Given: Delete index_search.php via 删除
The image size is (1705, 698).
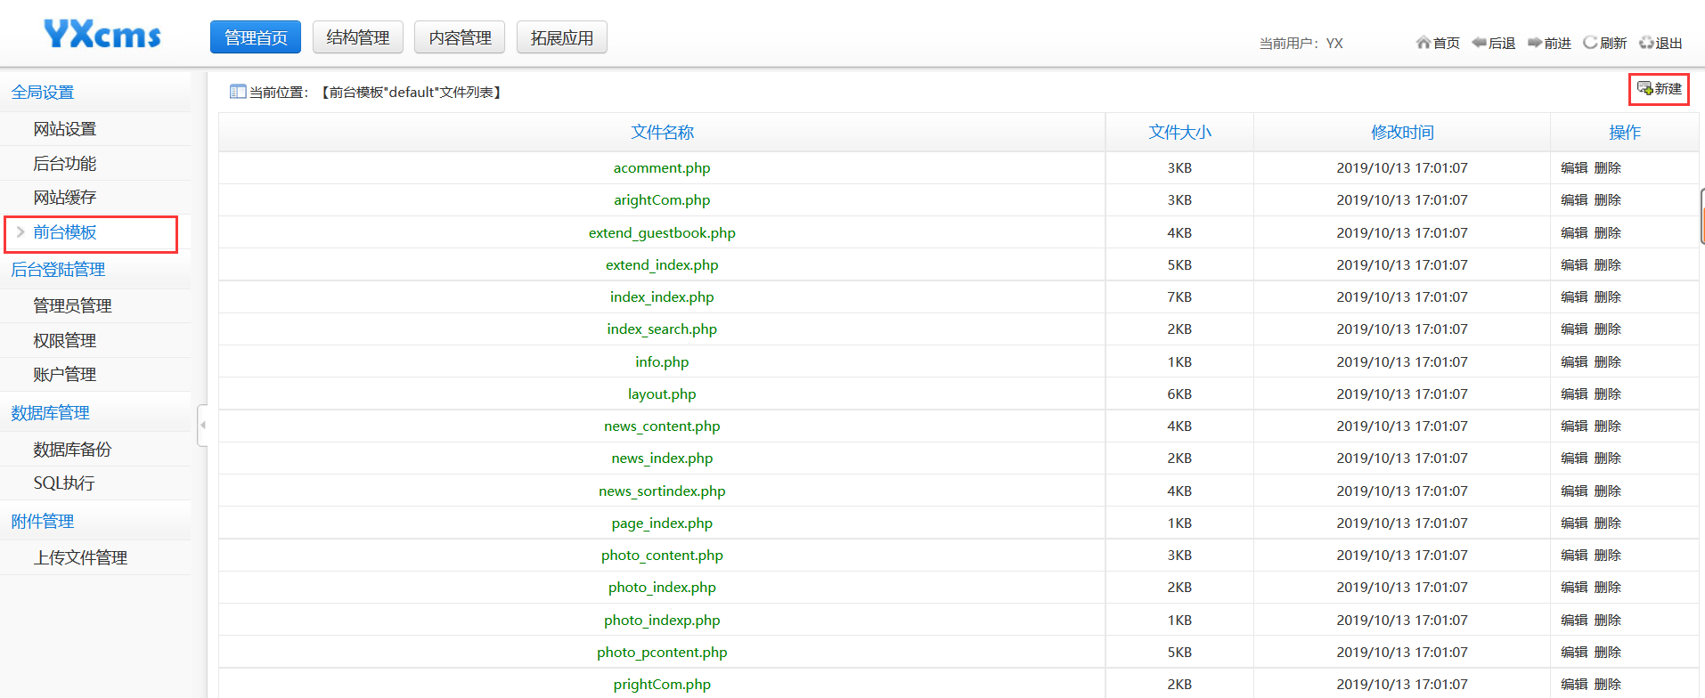Looking at the screenshot, I should 1607,329.
